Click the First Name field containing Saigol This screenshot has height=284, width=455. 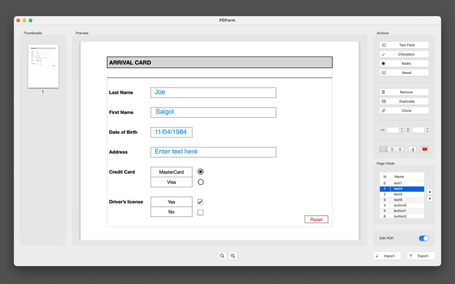pyautogui.click(x=213, y=112)
